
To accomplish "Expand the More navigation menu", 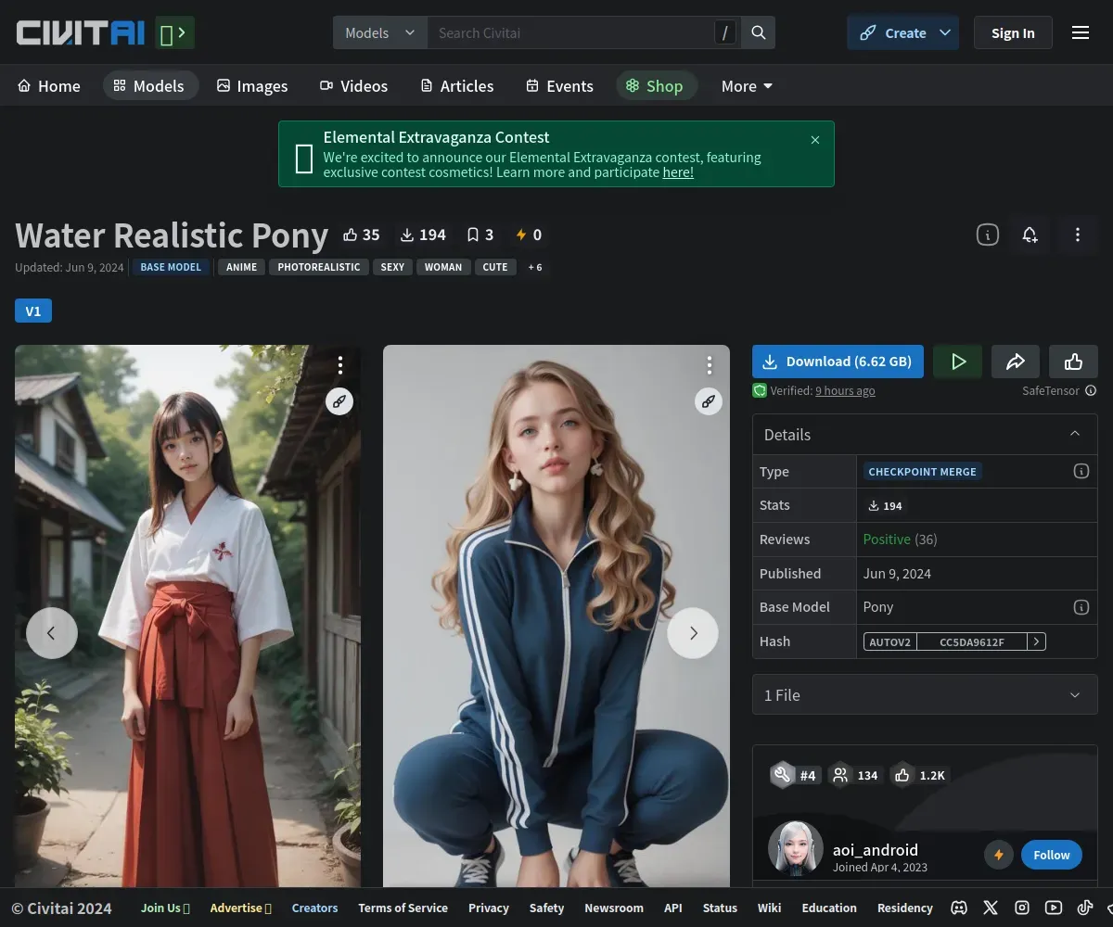I will pos(747,86).
